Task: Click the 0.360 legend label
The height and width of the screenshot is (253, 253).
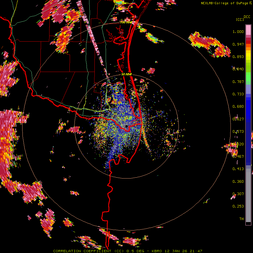Action: pos(238,182)
